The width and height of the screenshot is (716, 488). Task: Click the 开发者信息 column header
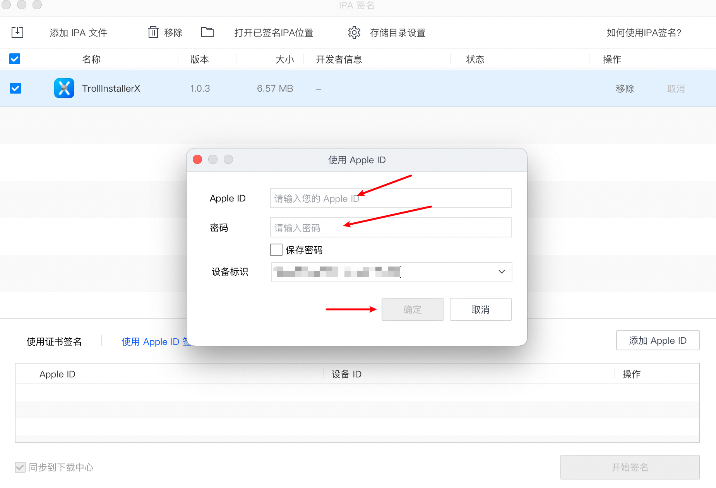point(339,59)
